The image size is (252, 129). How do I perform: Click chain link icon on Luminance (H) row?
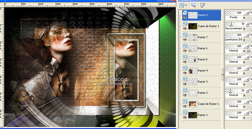pyautogui.click(x=248, y=35)
